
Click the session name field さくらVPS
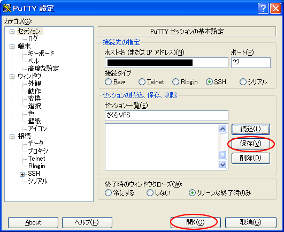(x=166, y=116)
